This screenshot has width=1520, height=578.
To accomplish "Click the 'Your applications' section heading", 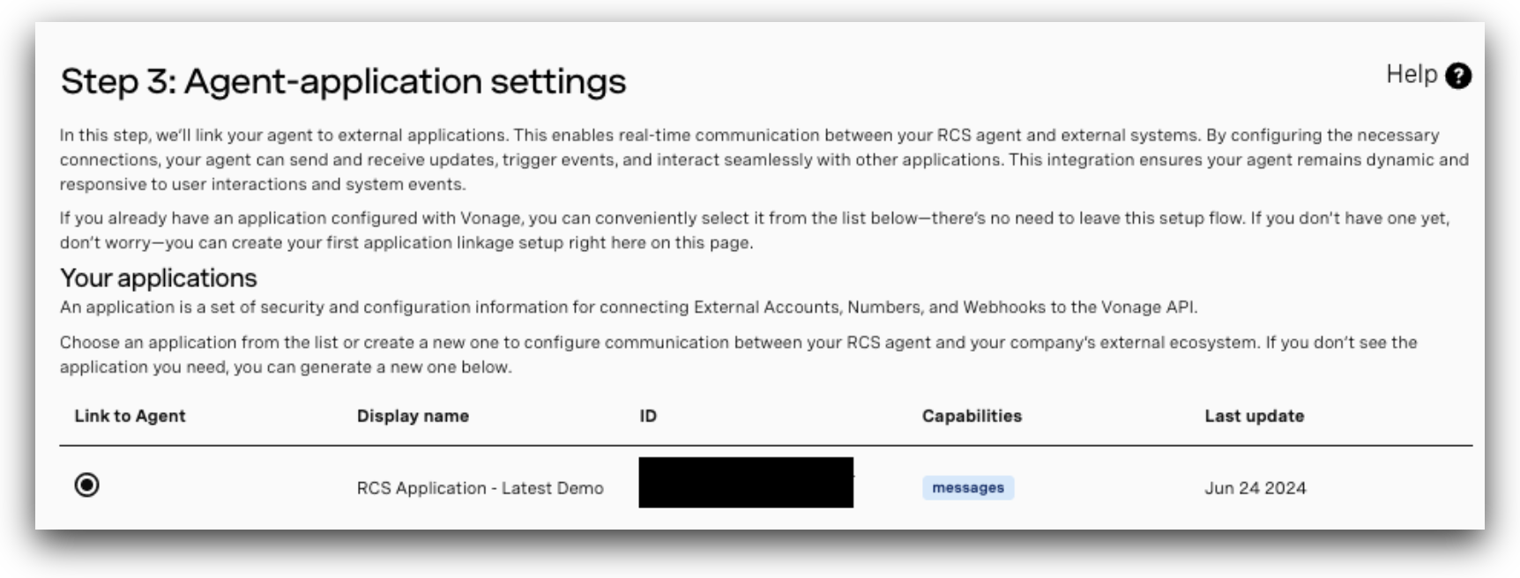I will pos(159,278).
